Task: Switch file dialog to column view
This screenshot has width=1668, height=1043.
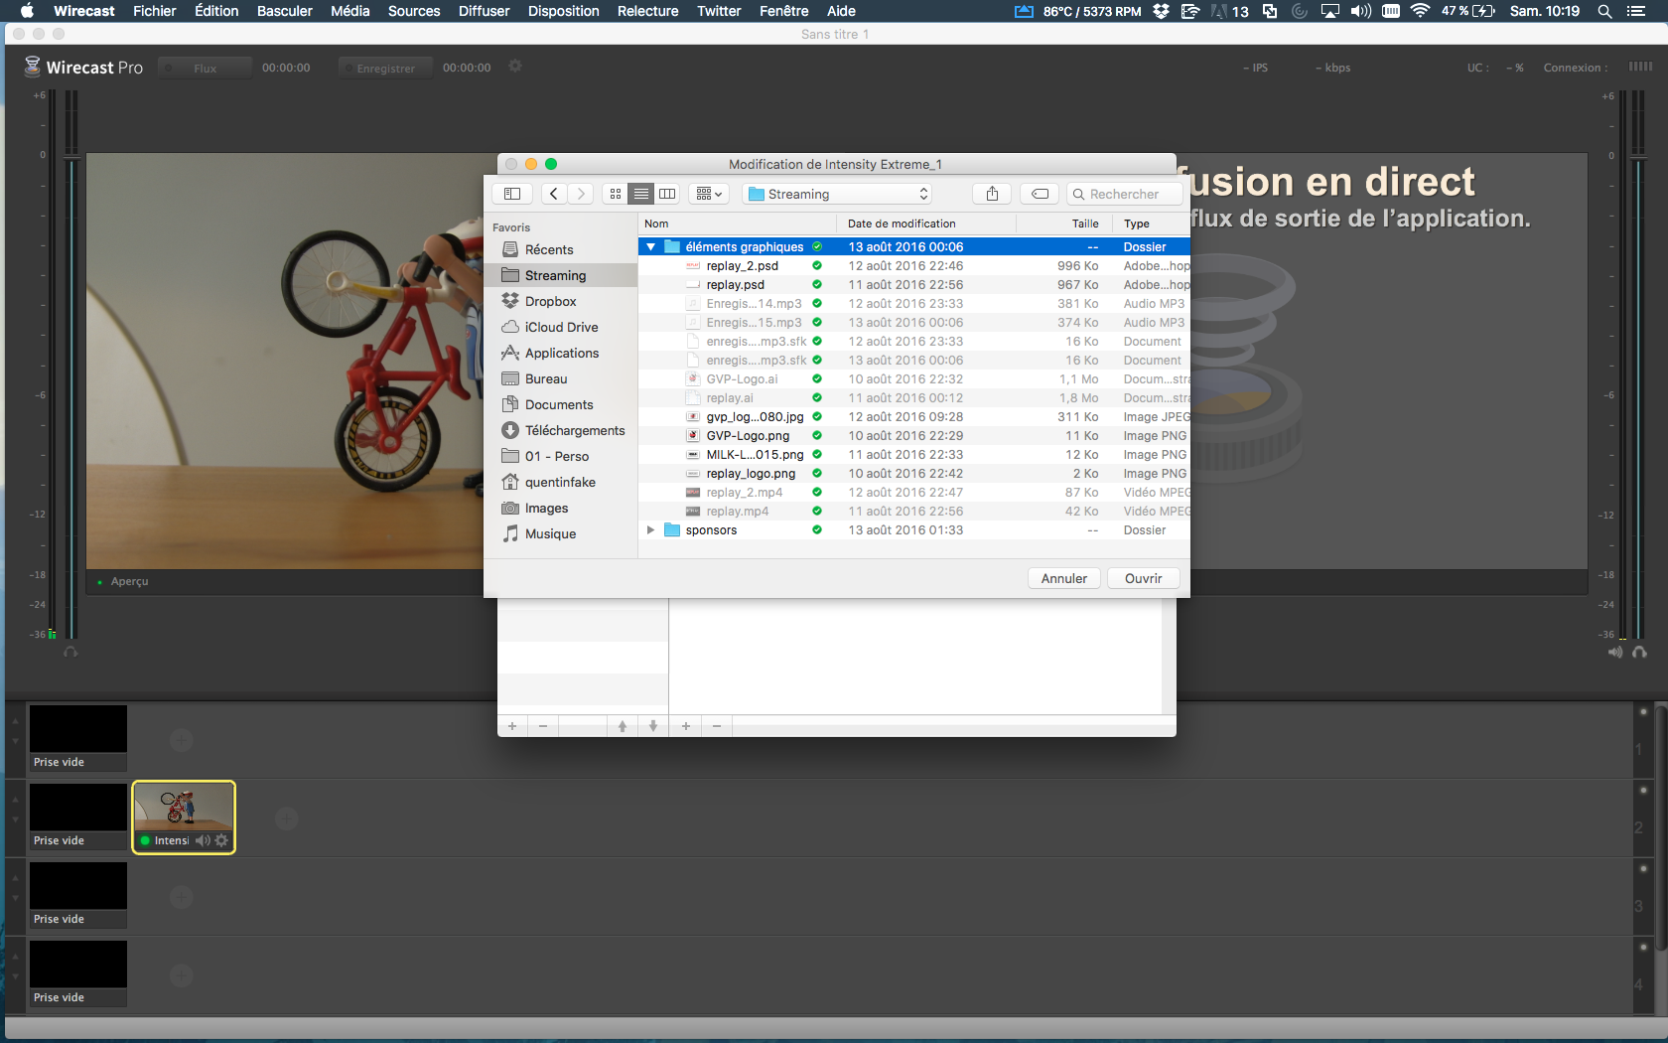Action: [667, 194]
